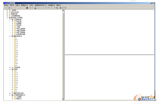Click the binoculars search icon in toolbar

[27, 8]
